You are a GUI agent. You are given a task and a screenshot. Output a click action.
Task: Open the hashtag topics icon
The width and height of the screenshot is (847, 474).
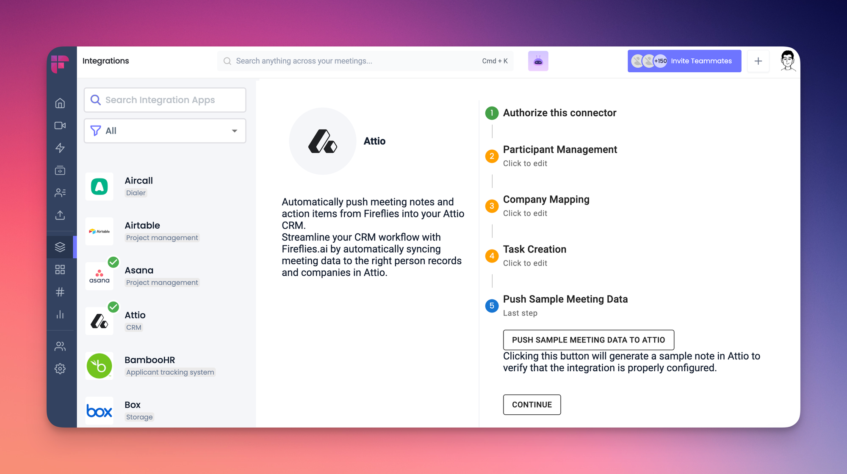60,292
